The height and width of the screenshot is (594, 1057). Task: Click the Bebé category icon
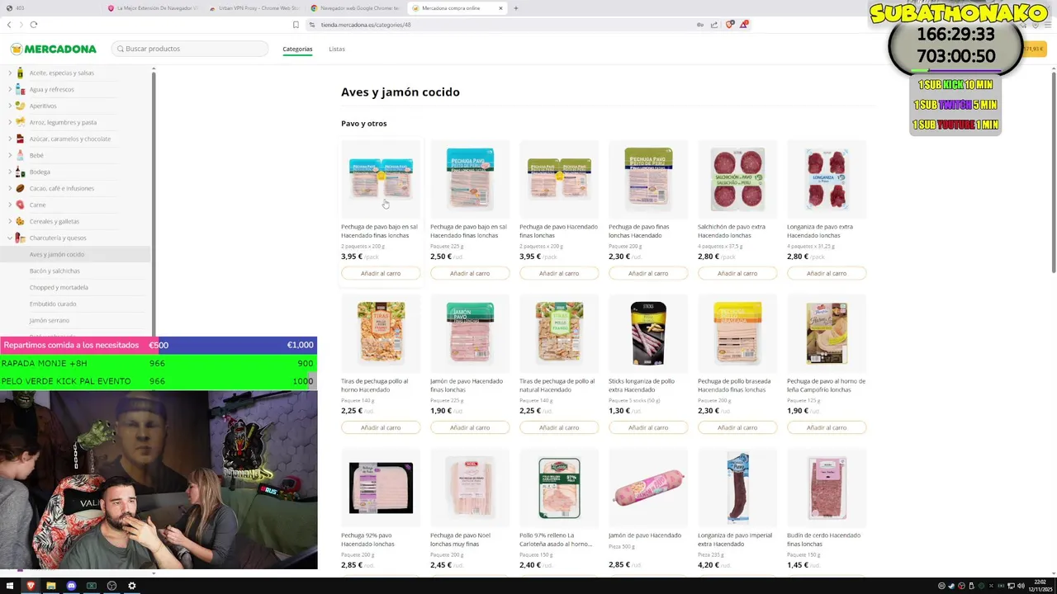20,155
